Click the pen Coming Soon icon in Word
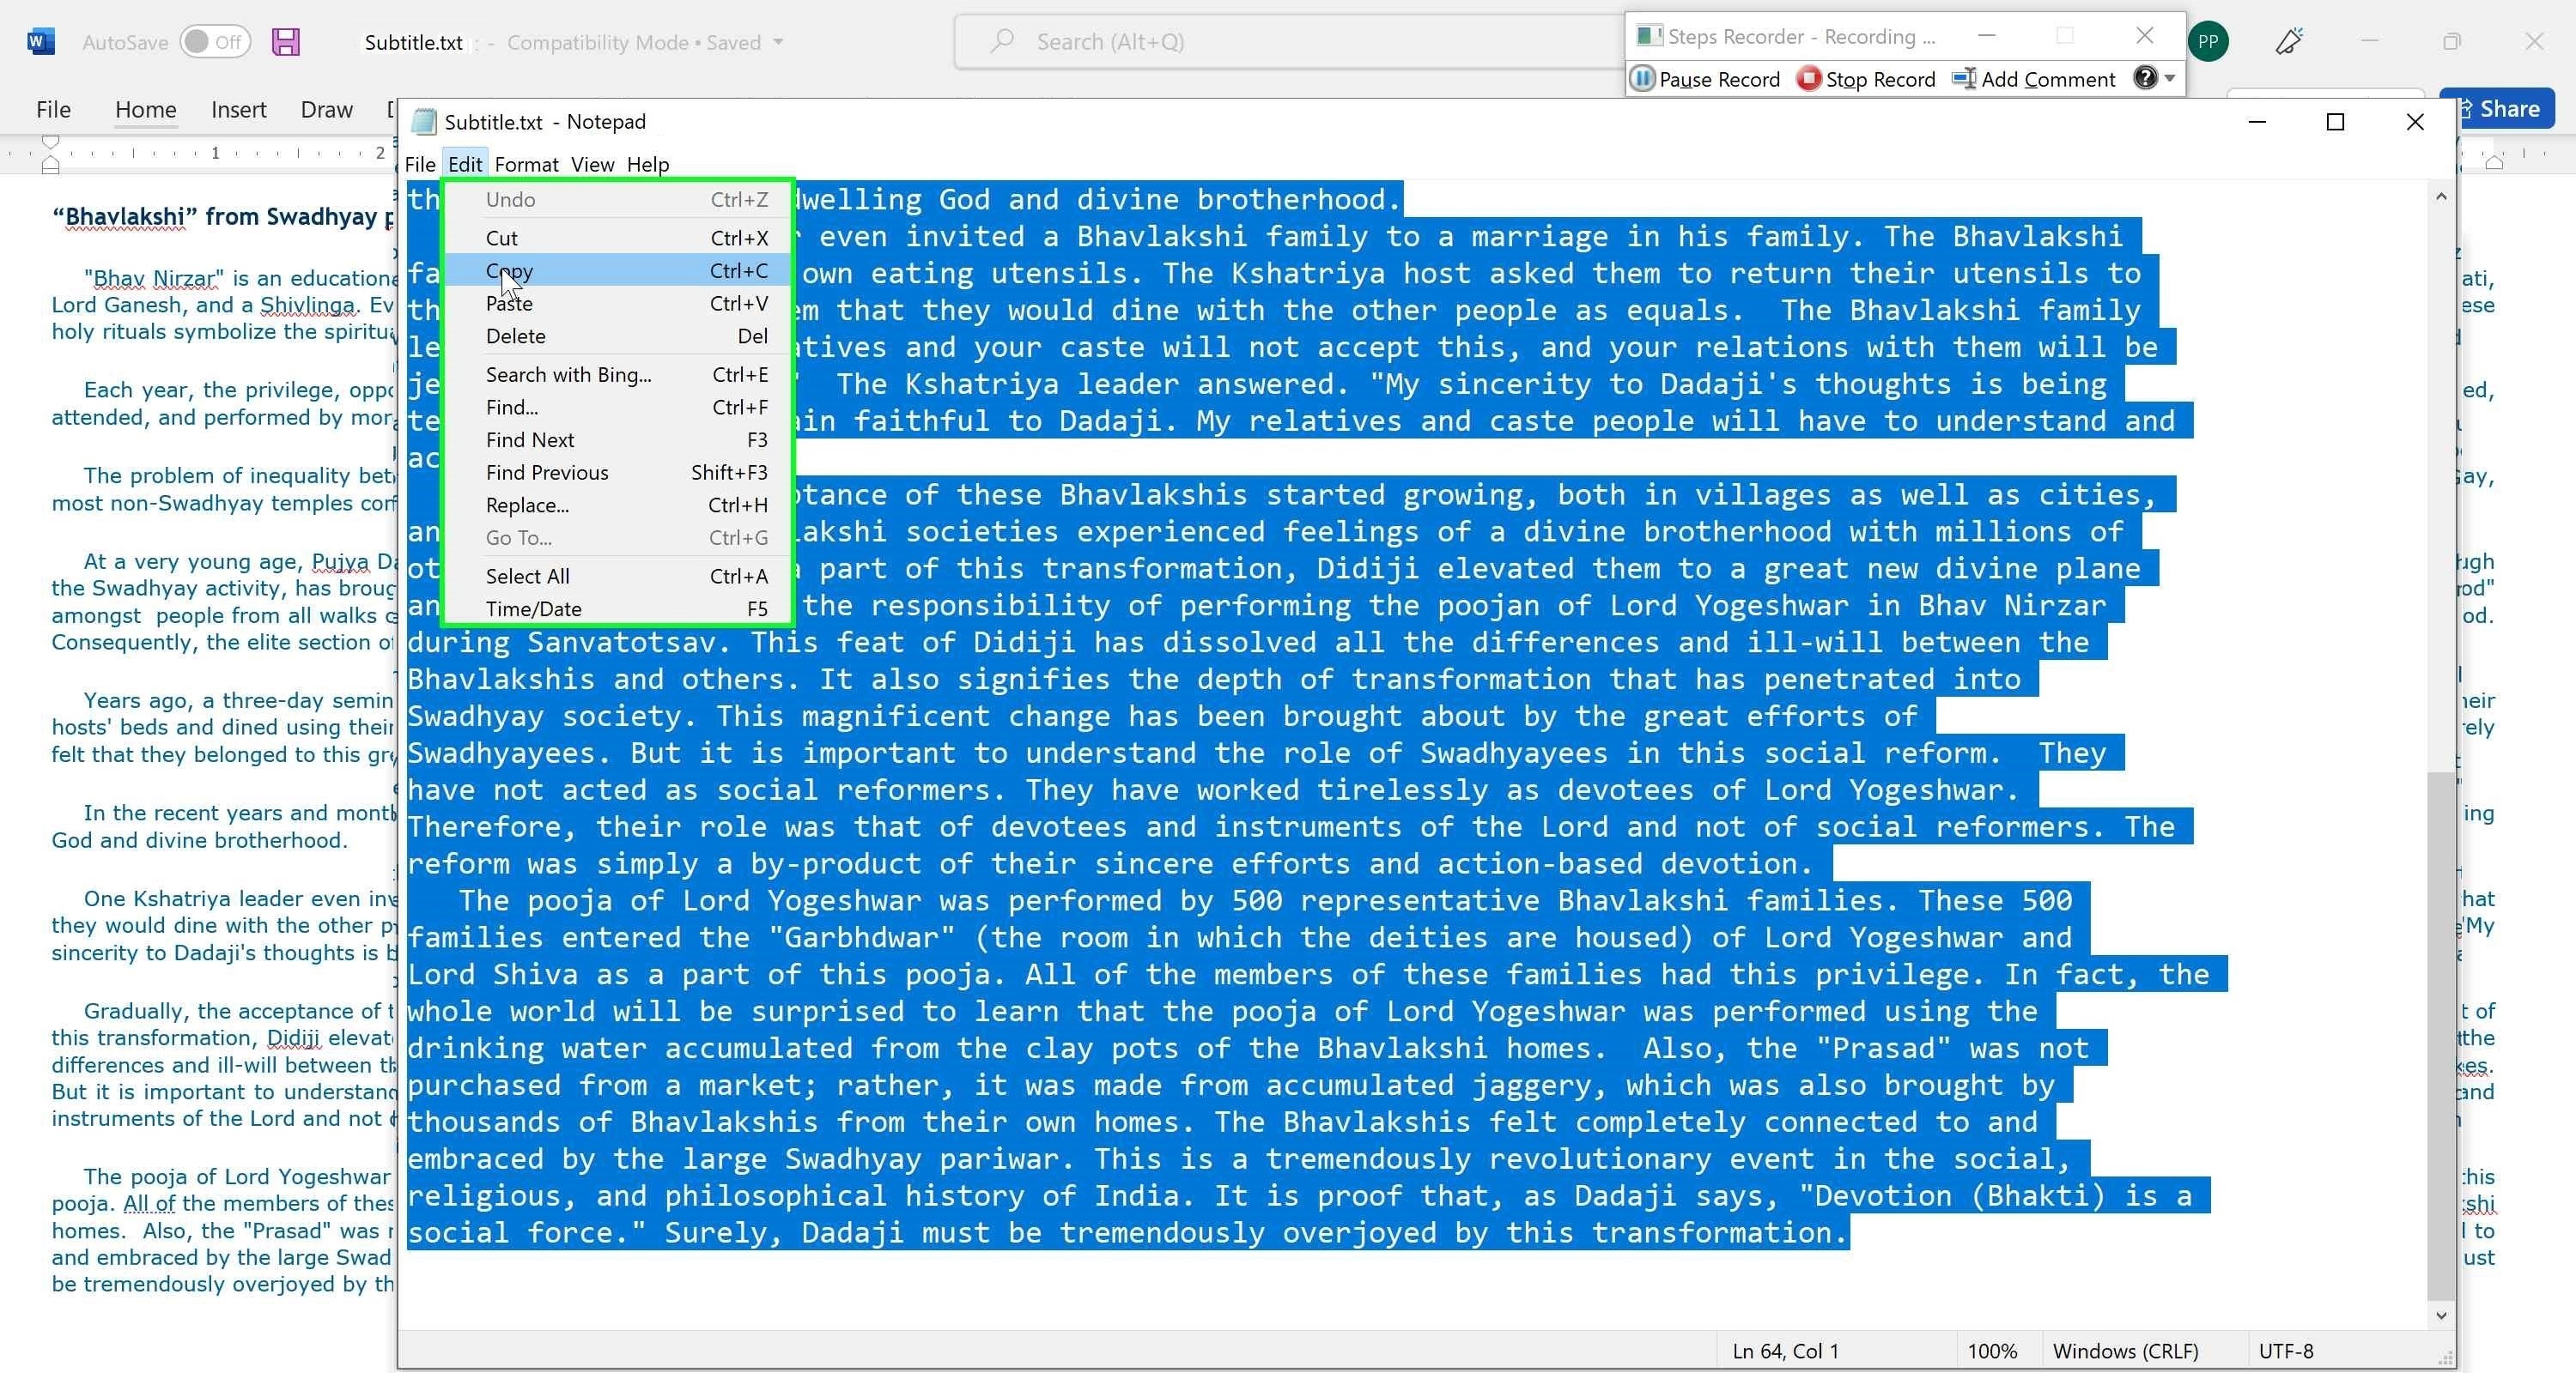The width and height of the screenshot is (2576, 1373). [x=2290, y=41]
